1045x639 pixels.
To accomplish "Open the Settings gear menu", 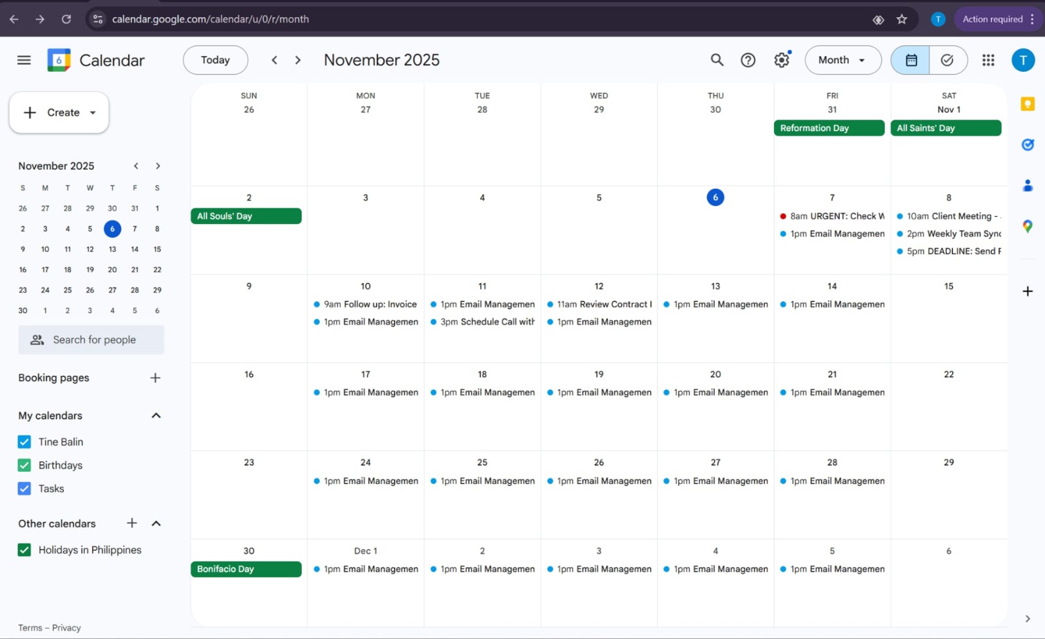I will [x=782, y=60].
